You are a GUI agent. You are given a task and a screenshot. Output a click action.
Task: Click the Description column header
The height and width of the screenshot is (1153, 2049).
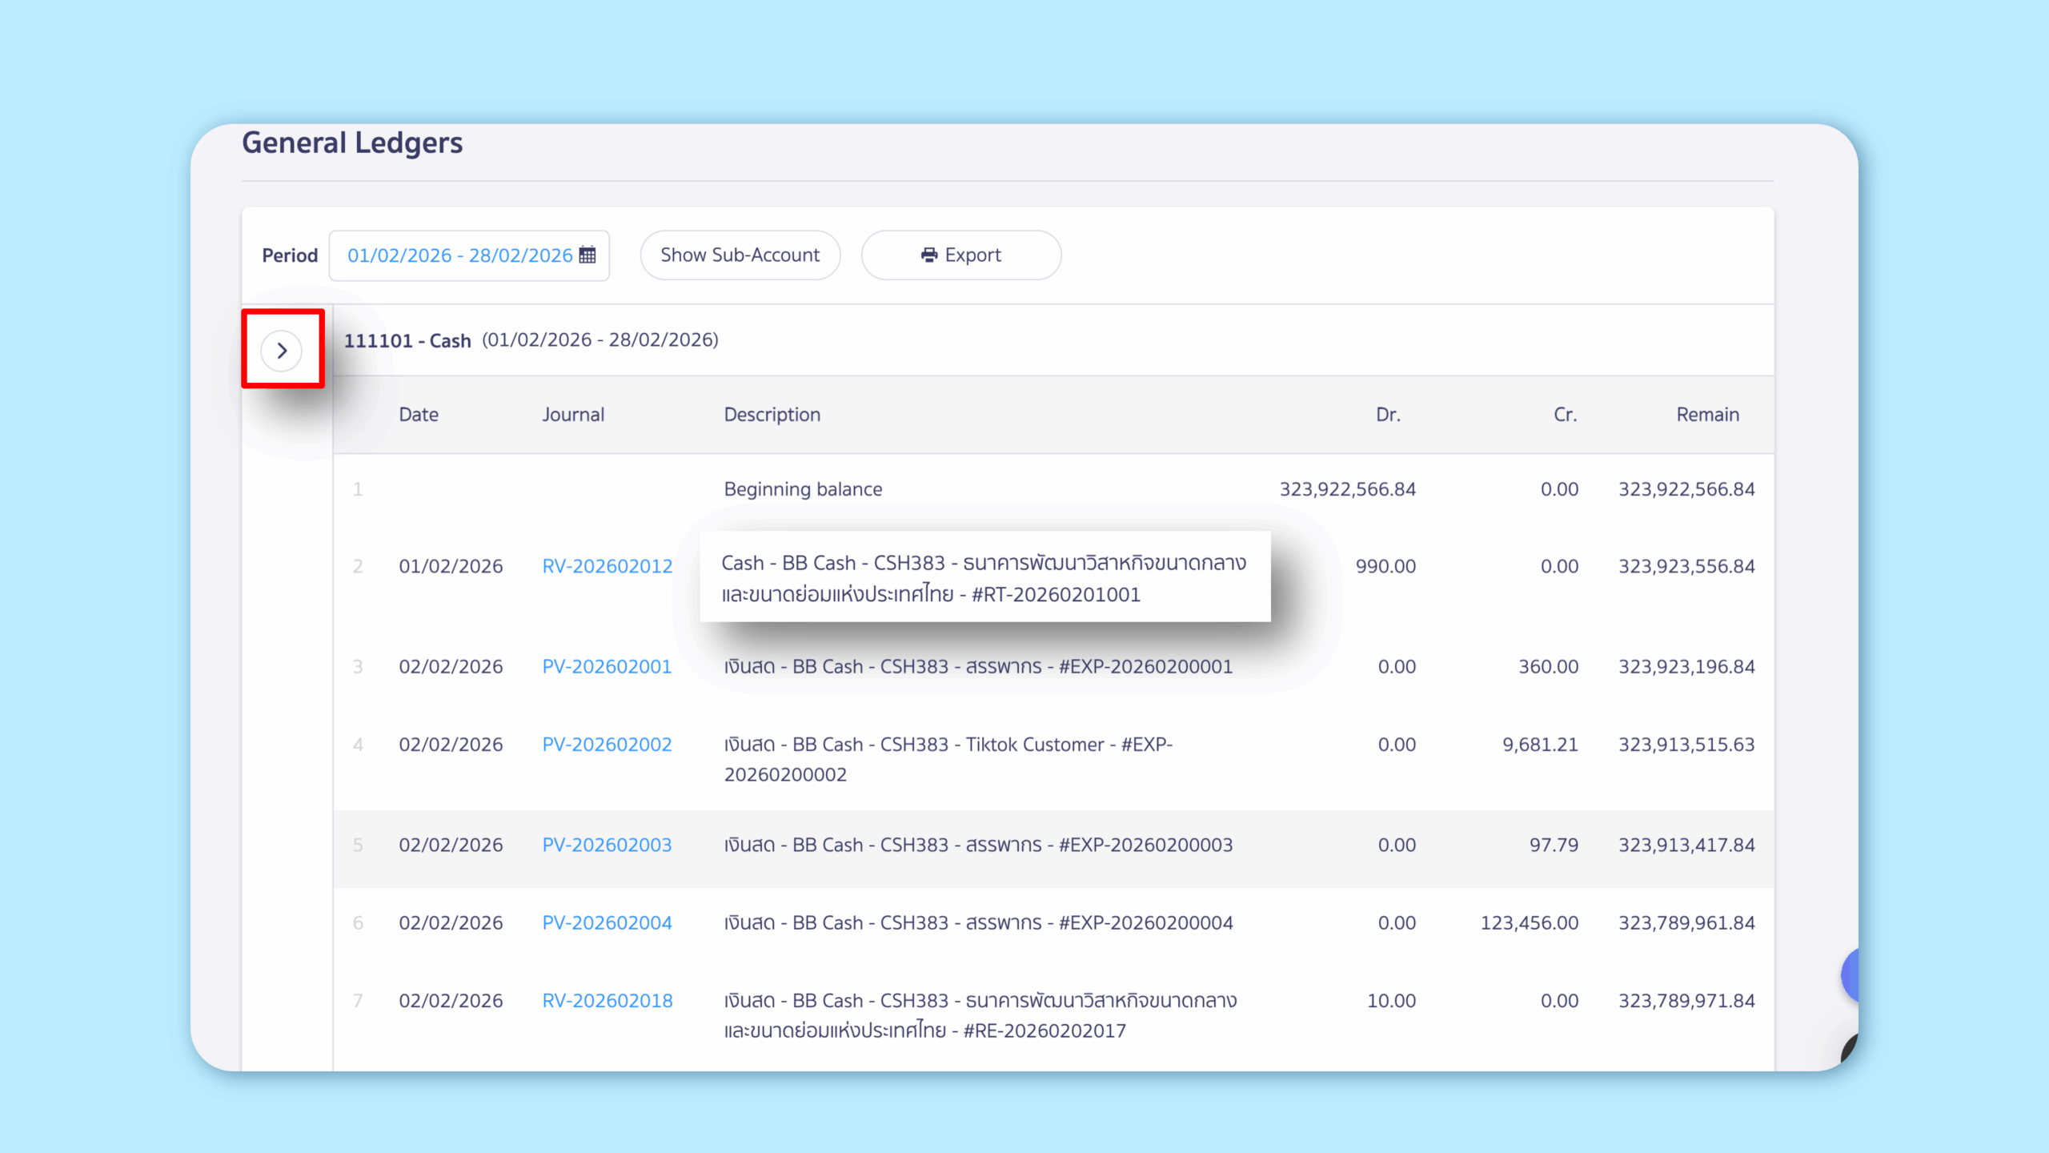tap(772, 415)
